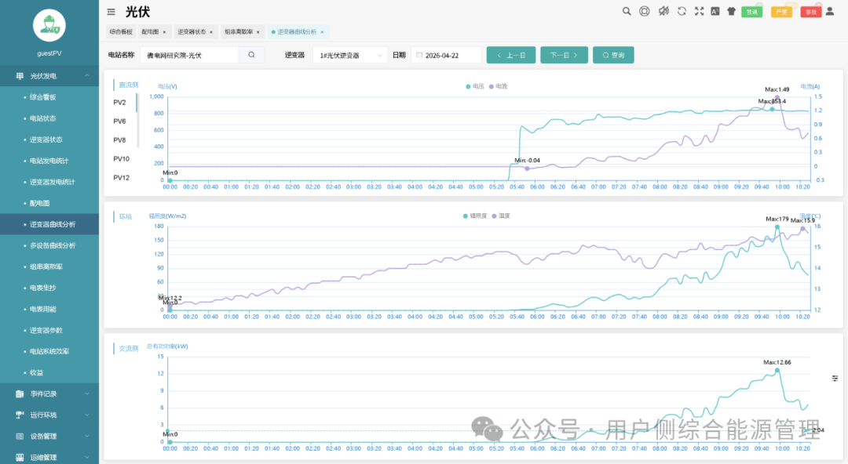
Task: Open 综合看板 in the sidebar
Action: [x=42, y=97]
